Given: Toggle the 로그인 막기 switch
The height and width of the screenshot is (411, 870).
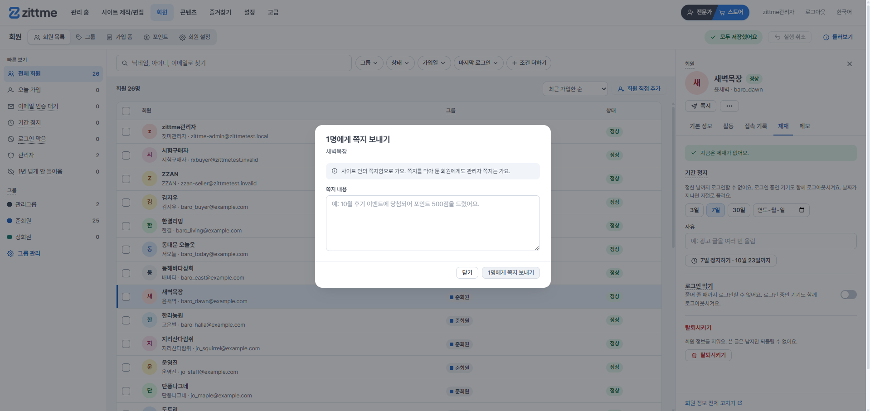Looking at the screenshot, I should tap(848, 295).
